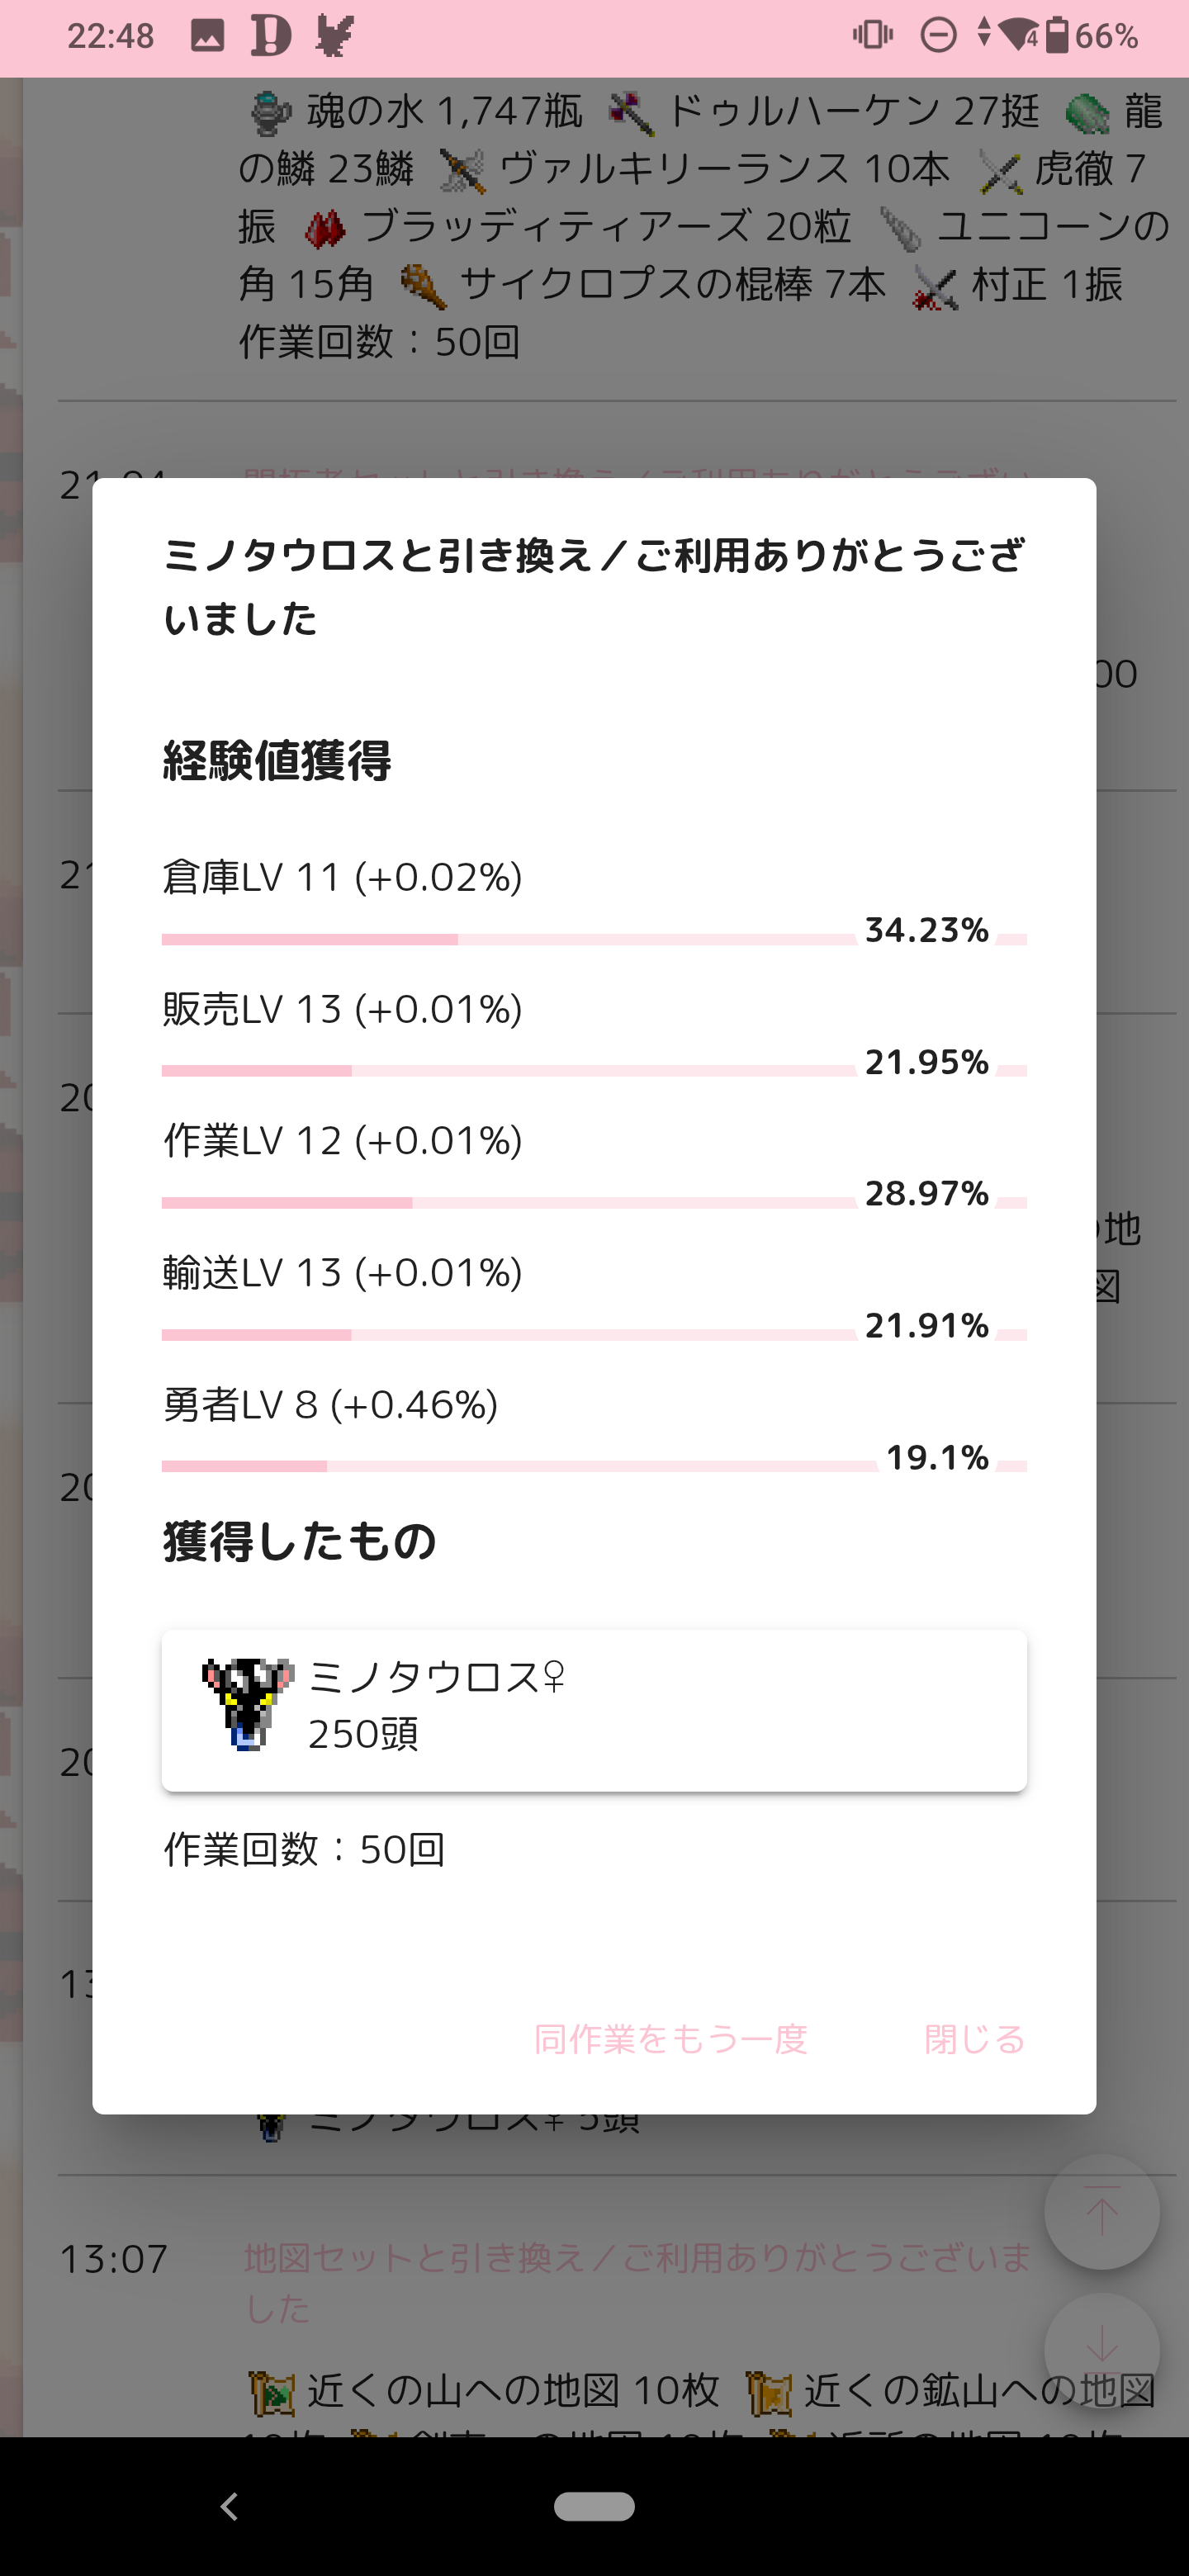Image resolution: width=1189 pixels, height=2576 pixels.
Task: Tap the do-not-disturb status bar icon
Action: tap(938, 36)
